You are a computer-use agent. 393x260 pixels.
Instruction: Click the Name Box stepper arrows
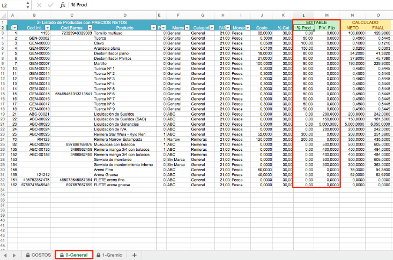[x=27, y=5]
